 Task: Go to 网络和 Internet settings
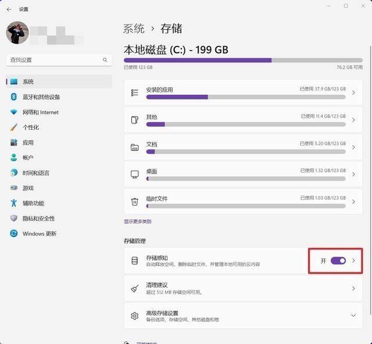pos(41,112)
